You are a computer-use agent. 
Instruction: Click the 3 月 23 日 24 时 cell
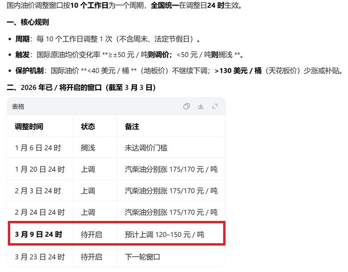[39, 257]
